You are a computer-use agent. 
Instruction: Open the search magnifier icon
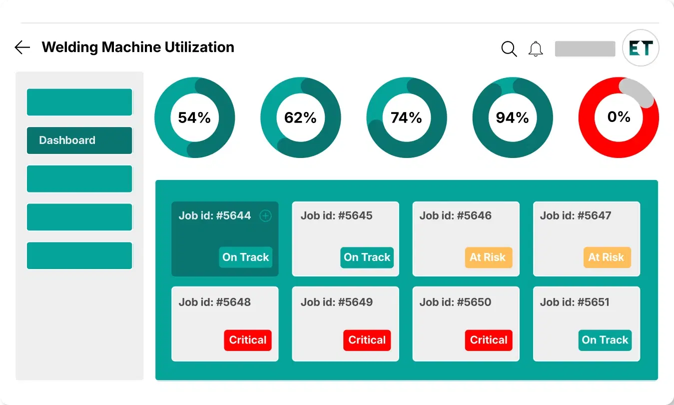(509, 49)
